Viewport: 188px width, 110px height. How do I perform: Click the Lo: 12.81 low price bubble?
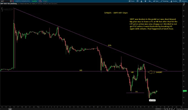coord(152,100)
